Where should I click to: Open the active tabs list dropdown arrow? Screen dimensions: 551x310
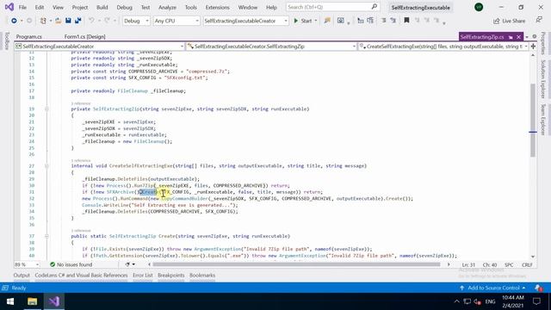pos(527,37)
